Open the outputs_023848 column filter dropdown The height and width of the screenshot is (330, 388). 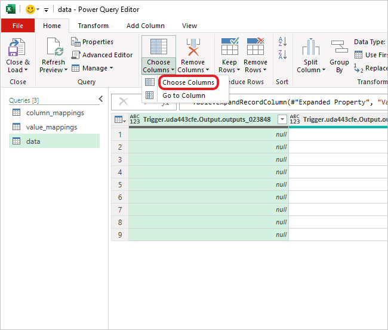tap(282, 120)
